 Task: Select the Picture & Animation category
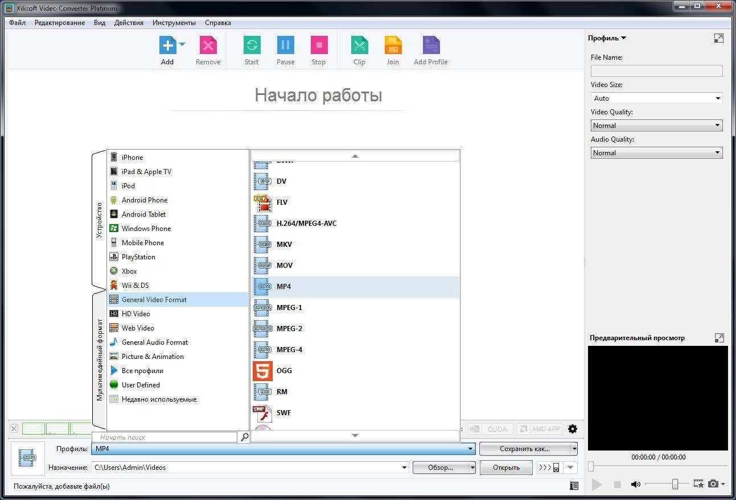pyautogui.click(x=178, y=357)
